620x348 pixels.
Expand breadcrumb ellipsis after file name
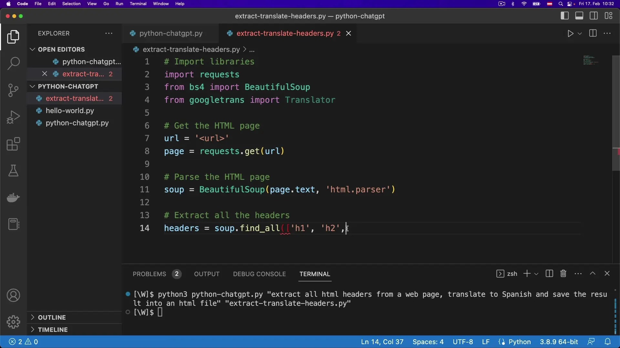[252, 50]
